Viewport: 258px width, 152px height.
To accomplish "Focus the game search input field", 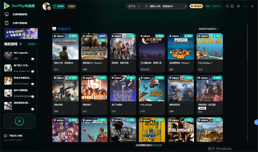I will 166,6.
